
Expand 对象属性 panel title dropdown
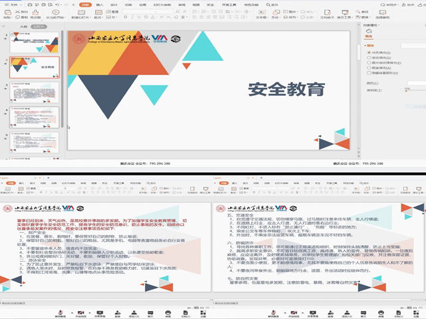[x=379, y=25]
